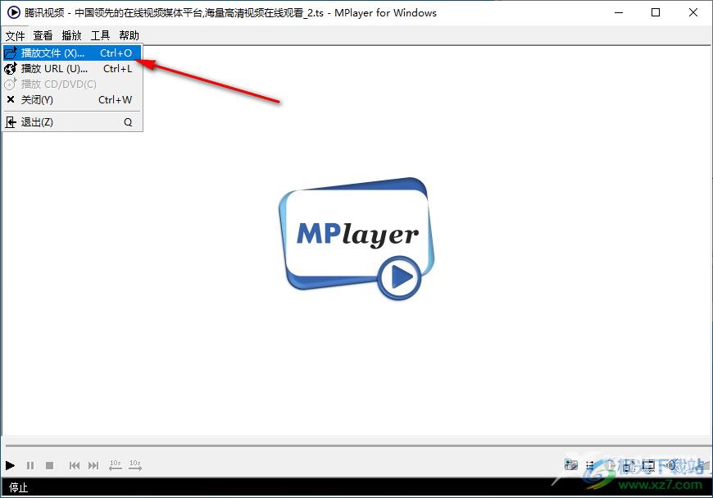Choose 播放 URL (U)... menu entry

click(72, 69)
